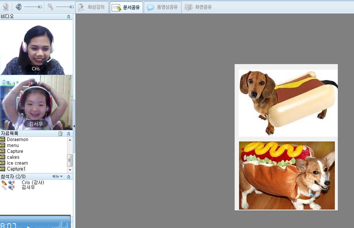The width and height of the screenshot is (354, 228).
Task: Toggle the microphone icon next to Cris (강사)
Action: coord(11,183)
